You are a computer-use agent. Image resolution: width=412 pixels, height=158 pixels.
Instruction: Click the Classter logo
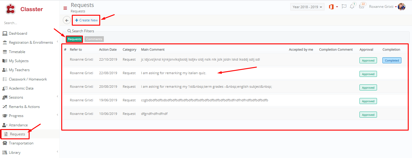pyautogui.click(x=24, y=9)
